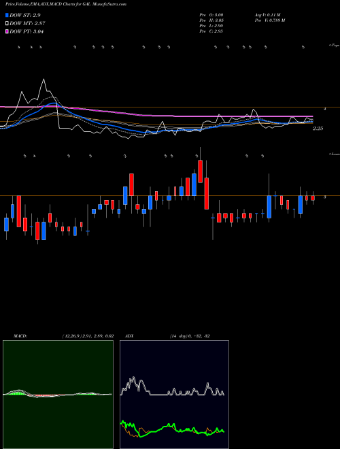This screenshot has width=340, height=449.
Task: Select the 'DOW PT: 3.04' legend label
Action: tap(27, 31)
